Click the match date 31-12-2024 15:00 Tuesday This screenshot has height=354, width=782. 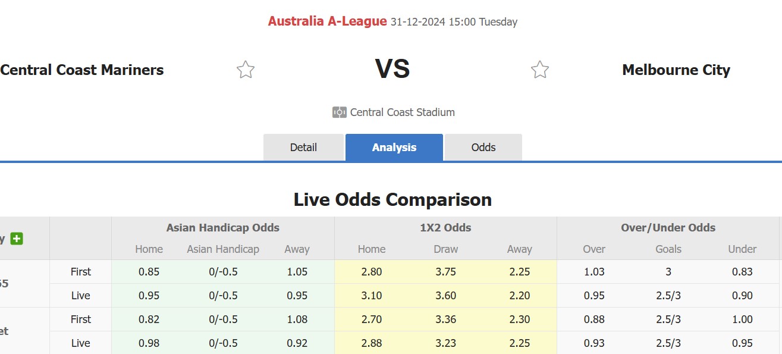(x=454, y=21)
